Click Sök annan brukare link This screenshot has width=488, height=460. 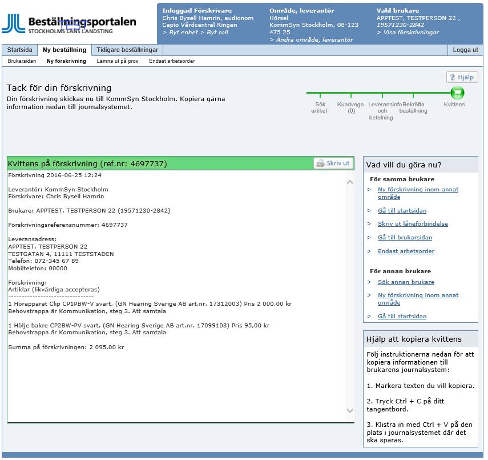point(406,282)
